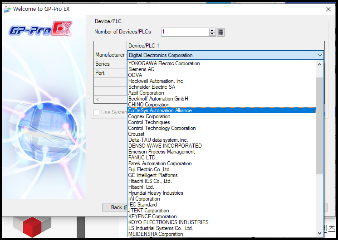Pick JTEKT Corporation
The height and width of the screenshot is (240, 338).
click(221, 211)
